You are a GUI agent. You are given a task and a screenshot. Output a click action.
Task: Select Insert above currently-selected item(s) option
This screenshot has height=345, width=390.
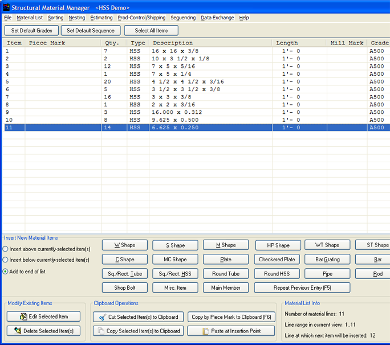point(47,249)
